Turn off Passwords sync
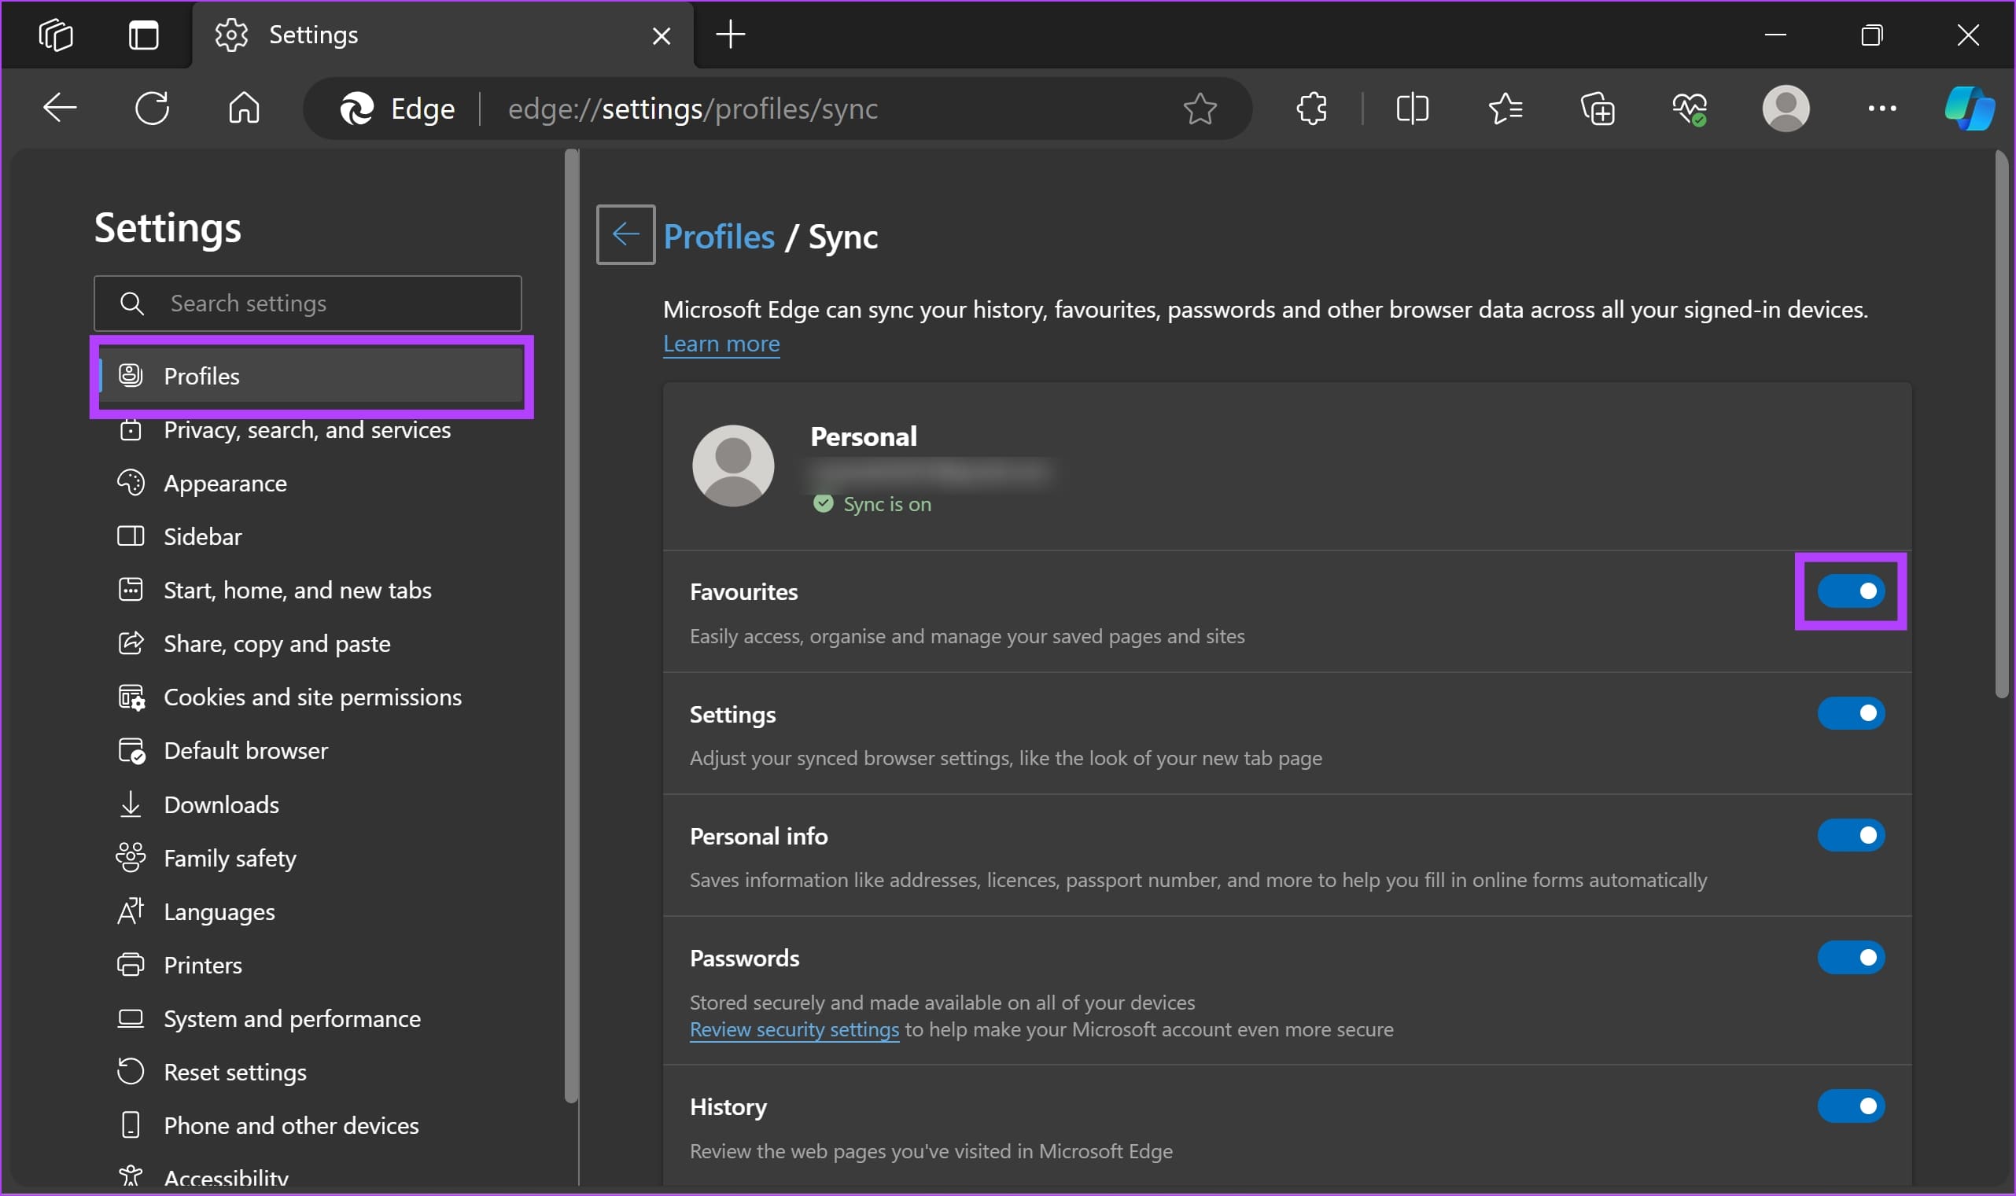Screen dimensions: 2016x1196 pos(1852,957)
